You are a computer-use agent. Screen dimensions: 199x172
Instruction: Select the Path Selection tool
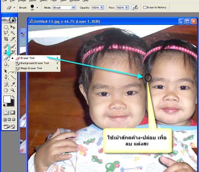click(6, 71)
